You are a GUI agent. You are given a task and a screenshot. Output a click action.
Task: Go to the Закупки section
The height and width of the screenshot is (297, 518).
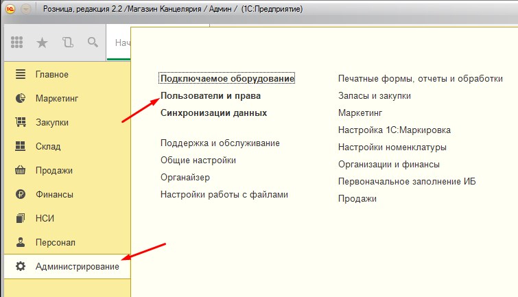[x=67, y=123]
